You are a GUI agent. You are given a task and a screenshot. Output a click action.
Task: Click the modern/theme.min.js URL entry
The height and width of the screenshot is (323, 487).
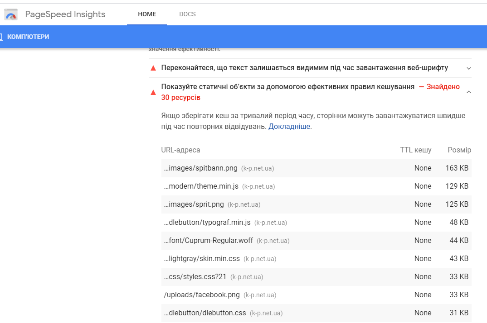tap(201, 186)
